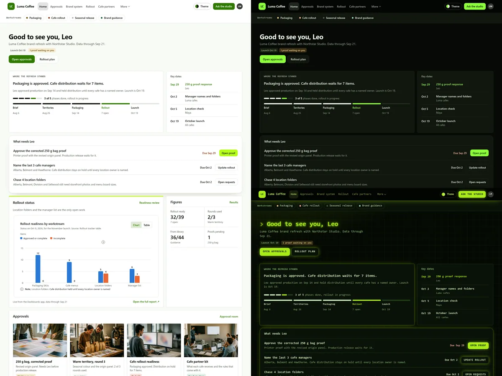Click the LC logo in the terminal-style panel

pyautogui.click(x=262, y=194)
